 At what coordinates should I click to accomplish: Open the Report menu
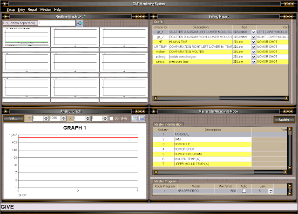pyautogui.click(x=32, y=9)
